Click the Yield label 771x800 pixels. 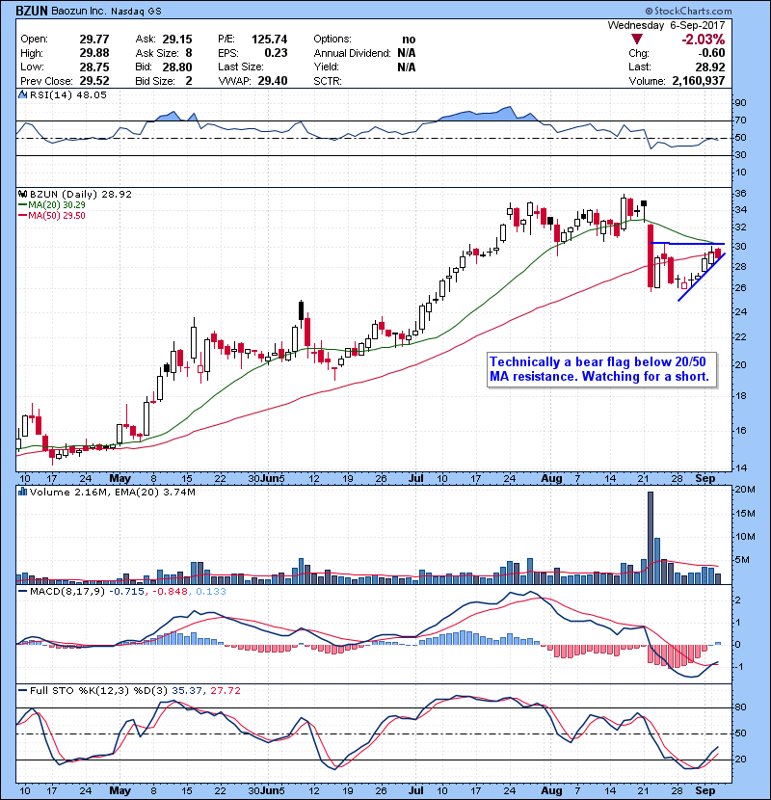[x=327, y=67]
